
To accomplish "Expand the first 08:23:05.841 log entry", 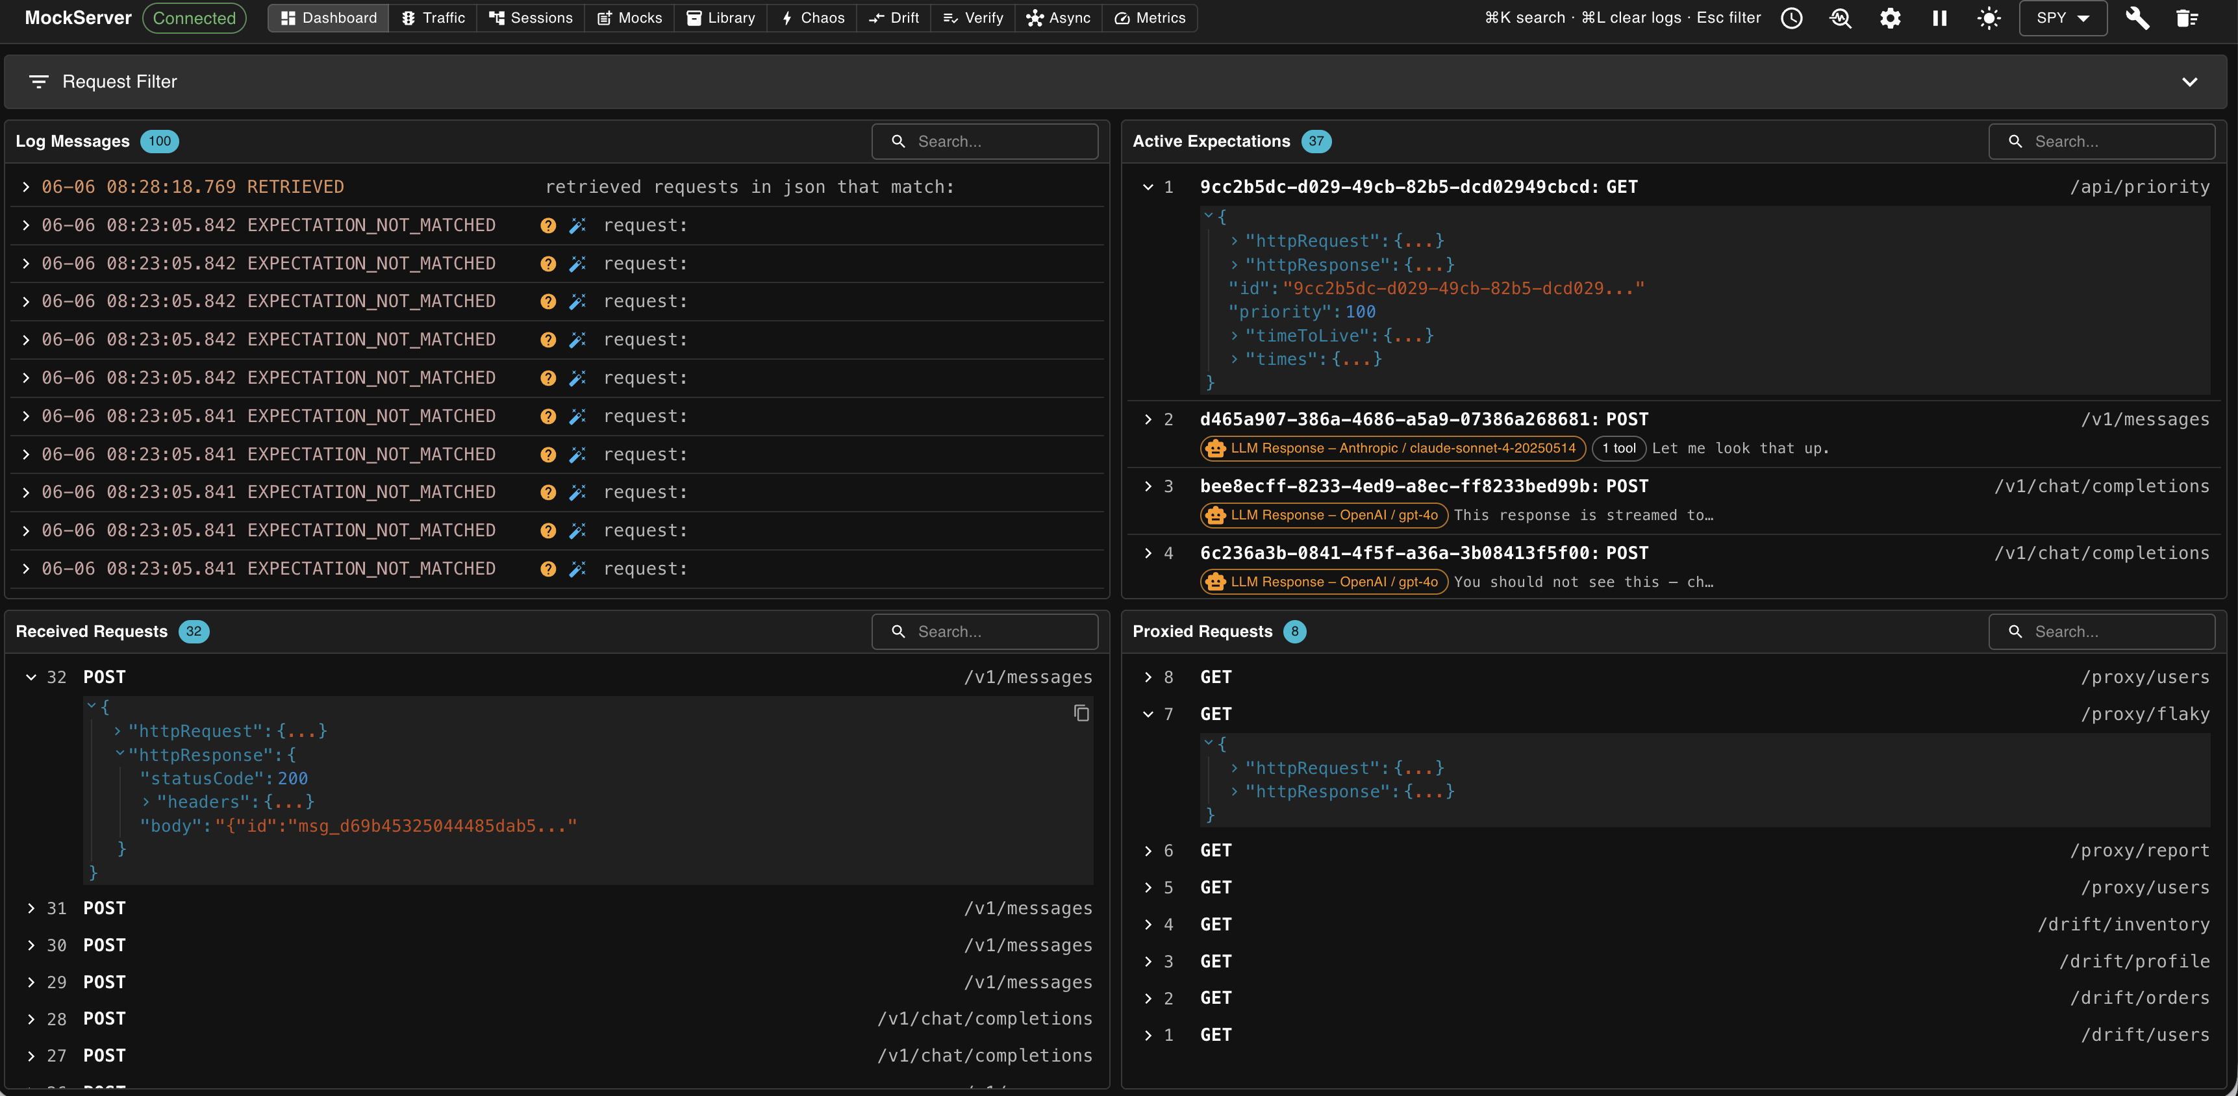I will (x=26, y=417).
